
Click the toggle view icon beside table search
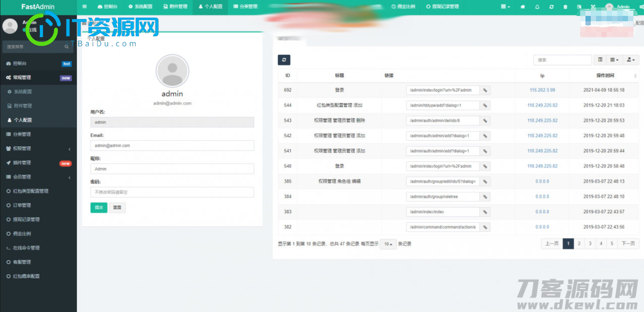pyautogui.click(x=600, y=60)
